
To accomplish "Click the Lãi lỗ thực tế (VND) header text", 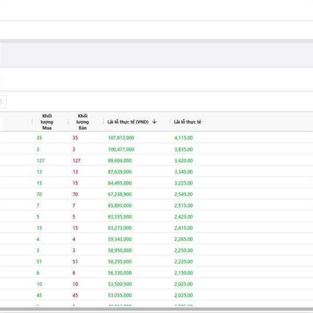I will pyautogui.click(x=128, y=122).
